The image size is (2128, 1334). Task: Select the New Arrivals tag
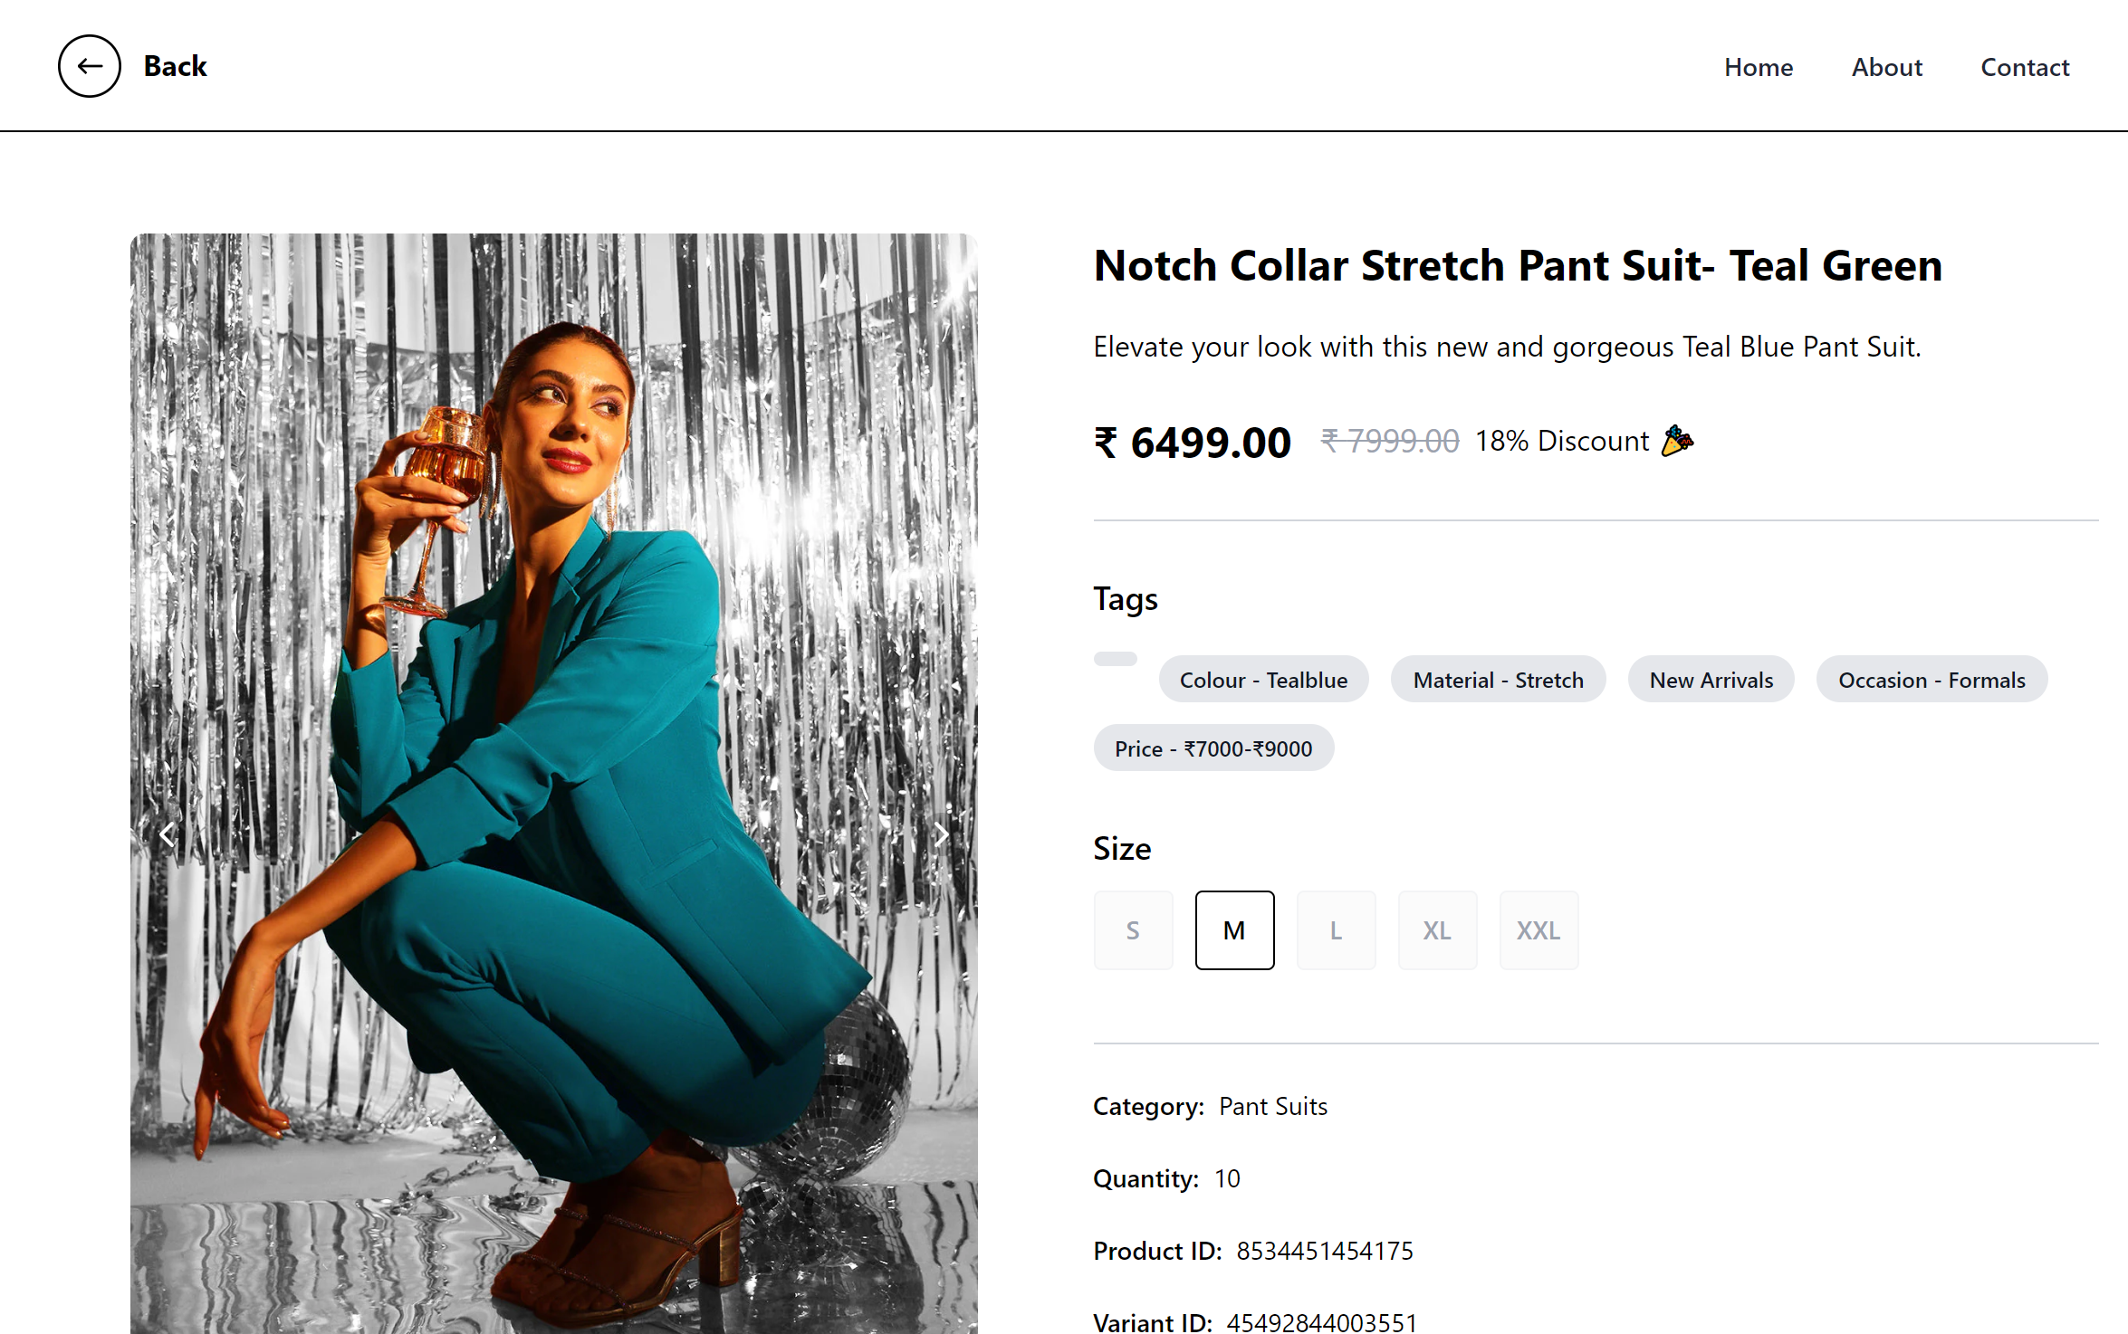[x=1711, y=680]
